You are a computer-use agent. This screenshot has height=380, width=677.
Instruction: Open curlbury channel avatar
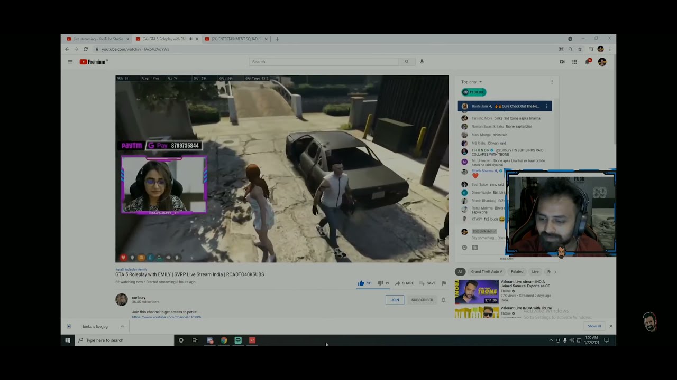coord(122,300)
